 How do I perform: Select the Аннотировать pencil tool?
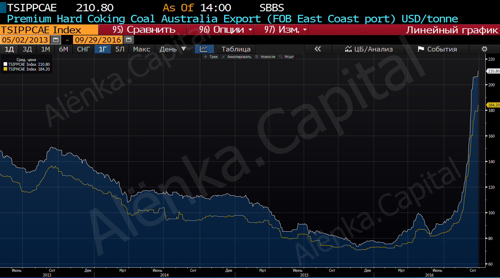click(x=236, y=57)
